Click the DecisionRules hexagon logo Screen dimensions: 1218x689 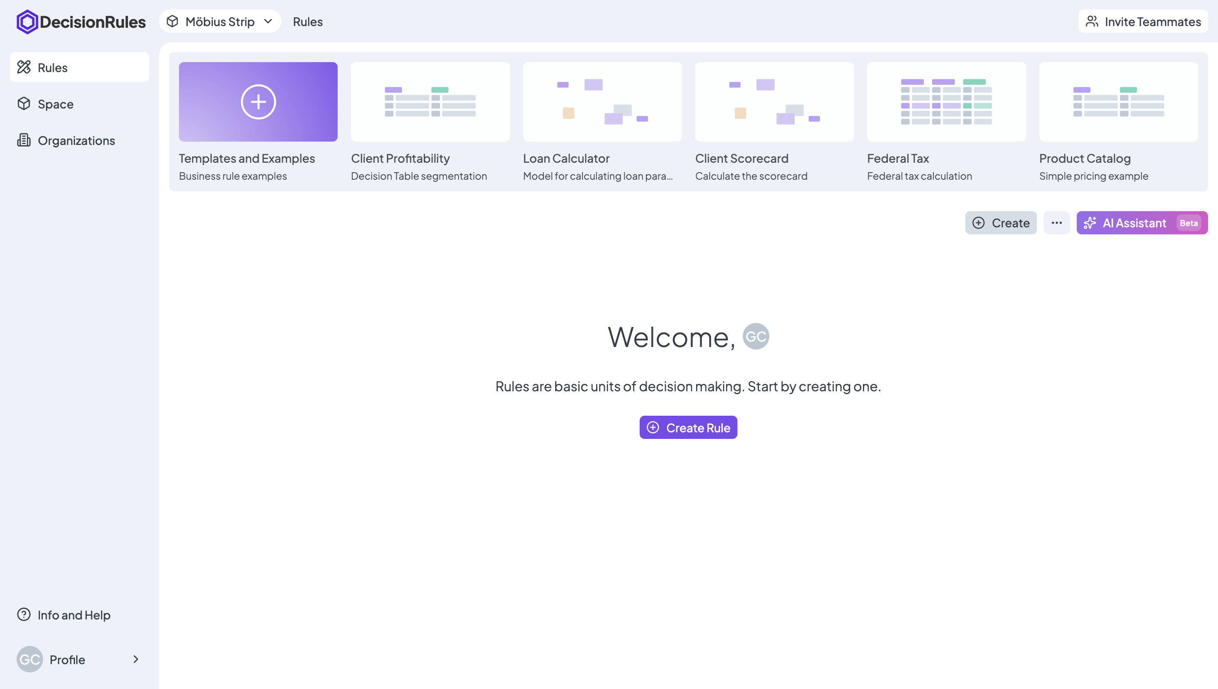pos(27,22)
